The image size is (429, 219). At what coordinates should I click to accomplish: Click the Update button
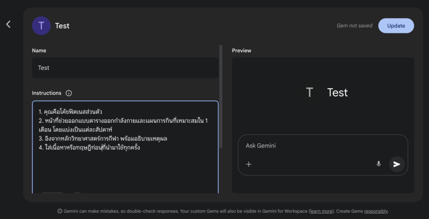coord(396,26)
